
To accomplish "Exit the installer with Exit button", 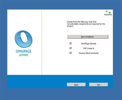I will coord(99,85).
